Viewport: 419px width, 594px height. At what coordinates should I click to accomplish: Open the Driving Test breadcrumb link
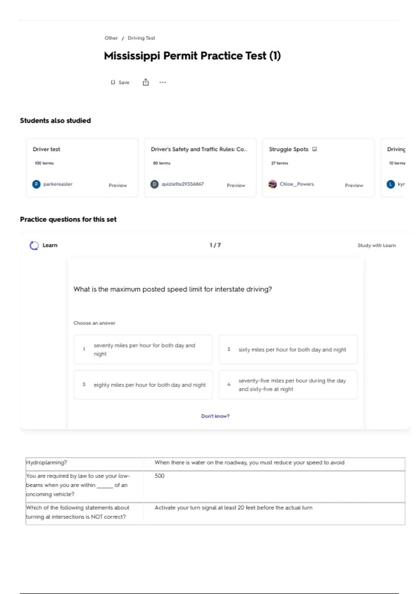click(x=141, y=38)
